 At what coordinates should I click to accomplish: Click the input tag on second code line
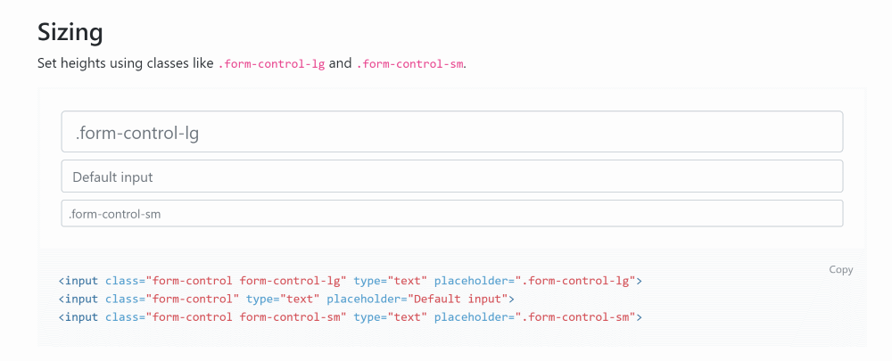[x=81, y=299]
